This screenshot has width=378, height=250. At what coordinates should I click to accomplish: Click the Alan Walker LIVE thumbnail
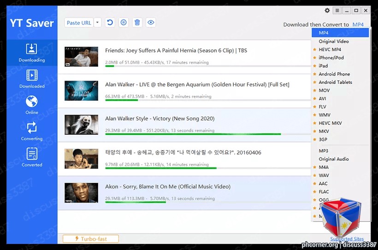(81, 91)
